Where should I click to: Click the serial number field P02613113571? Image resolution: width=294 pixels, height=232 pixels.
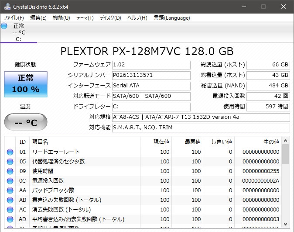pyautogui.click(x=151, y=75)
